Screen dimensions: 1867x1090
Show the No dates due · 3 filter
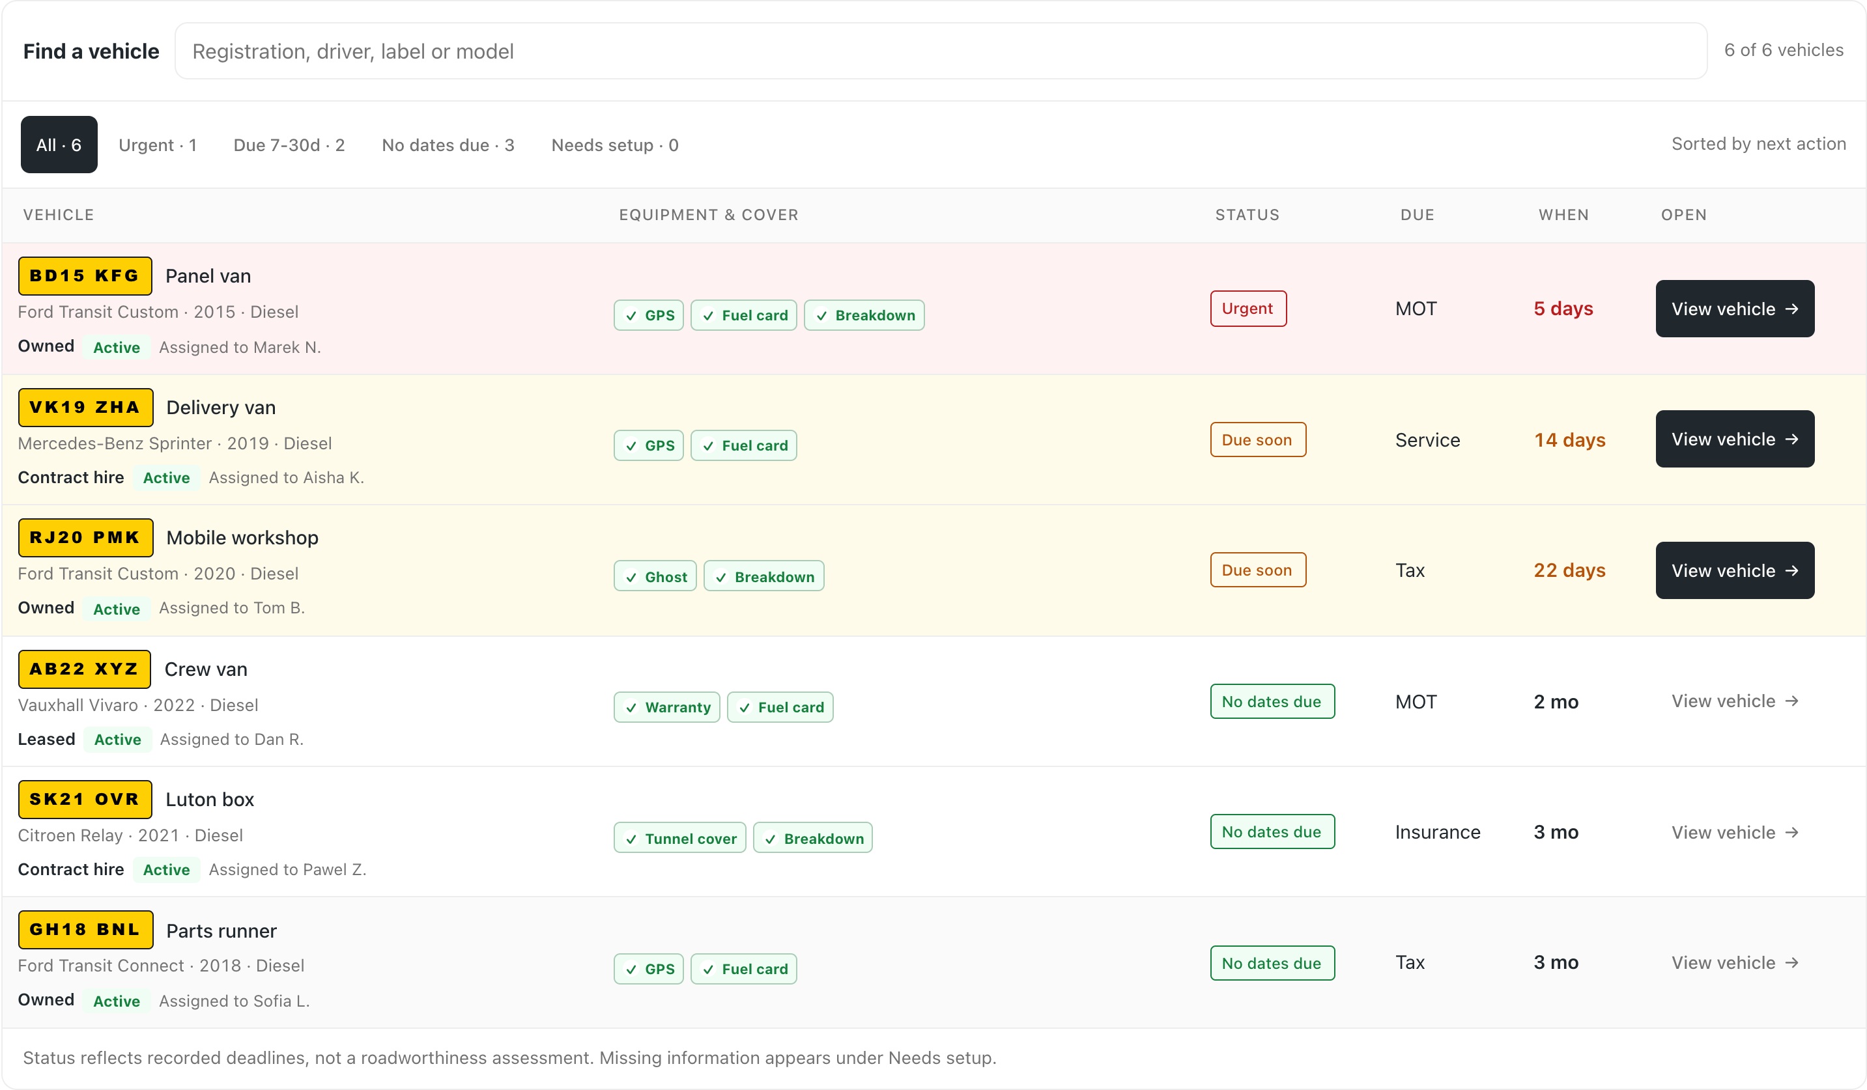pos(448,145)
